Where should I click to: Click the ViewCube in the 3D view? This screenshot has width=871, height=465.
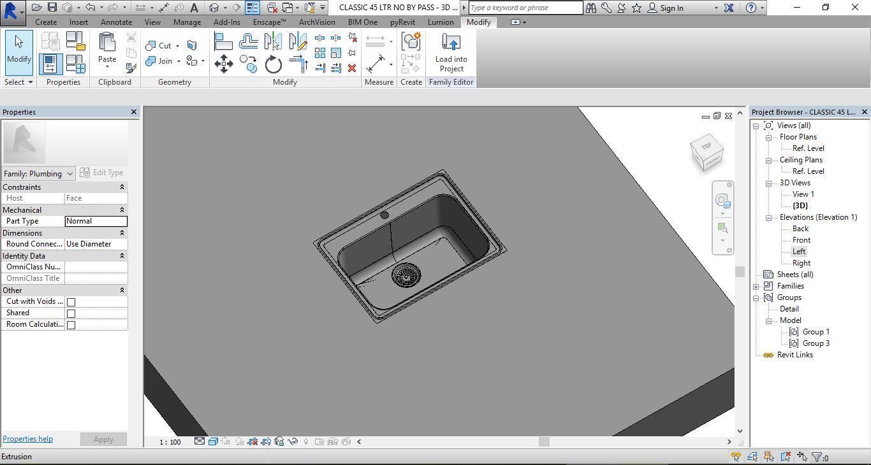coord(706,152)
